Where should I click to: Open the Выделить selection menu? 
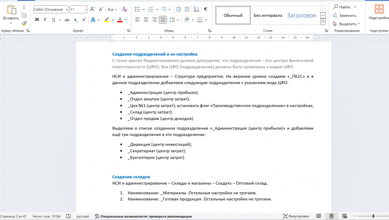[x=346, y=24]
